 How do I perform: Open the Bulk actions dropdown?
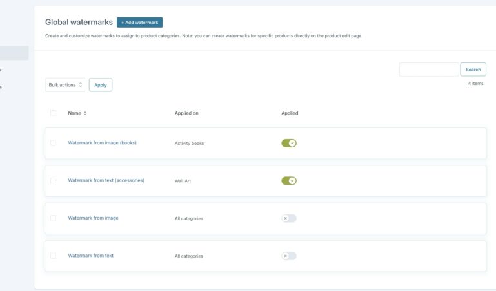(x=65, y=85)
